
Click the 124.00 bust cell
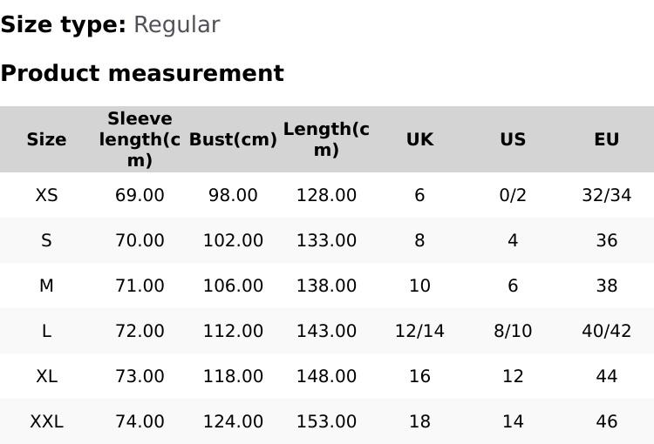pos(233,421)
